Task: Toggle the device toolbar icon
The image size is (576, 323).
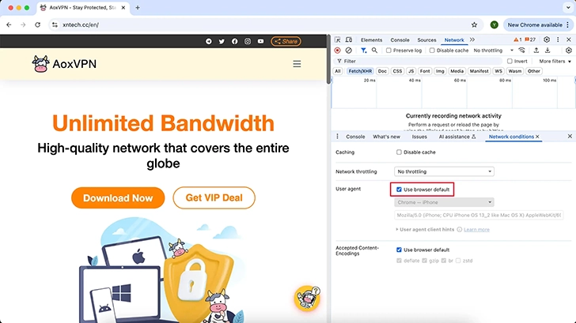Action: point(349,39)
